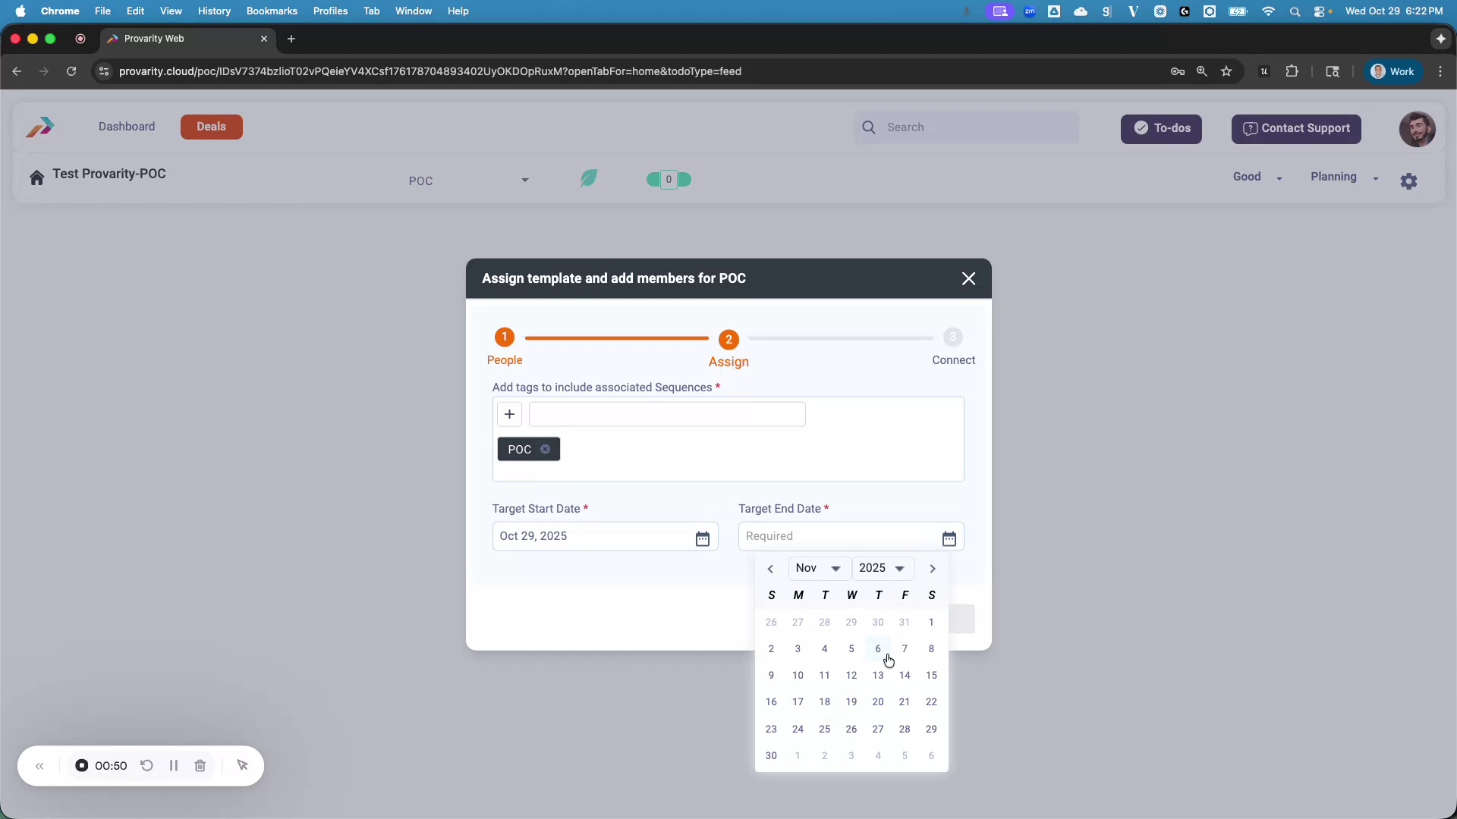Click the plus icon to add a tag
Viewport: 1457px width, 819px height.
(x=509, y=414)
